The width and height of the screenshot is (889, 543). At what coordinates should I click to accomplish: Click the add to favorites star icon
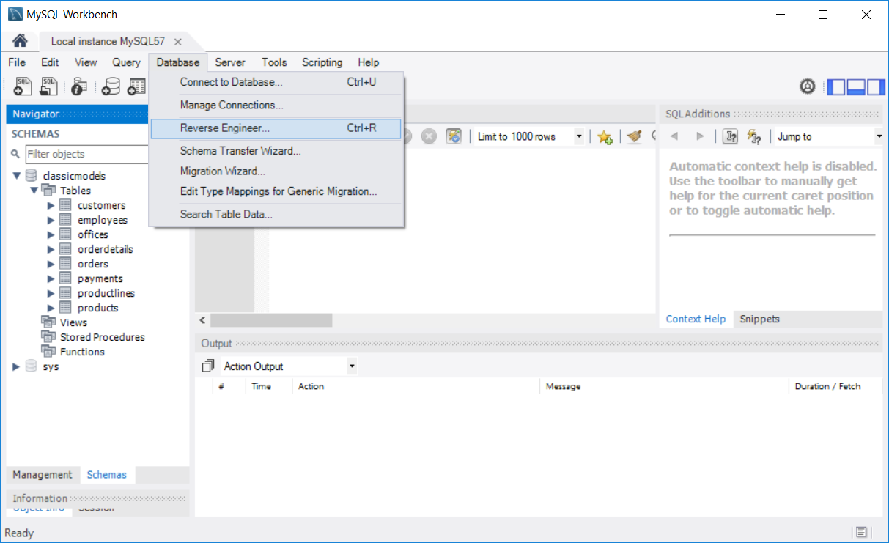click(604, 137)
